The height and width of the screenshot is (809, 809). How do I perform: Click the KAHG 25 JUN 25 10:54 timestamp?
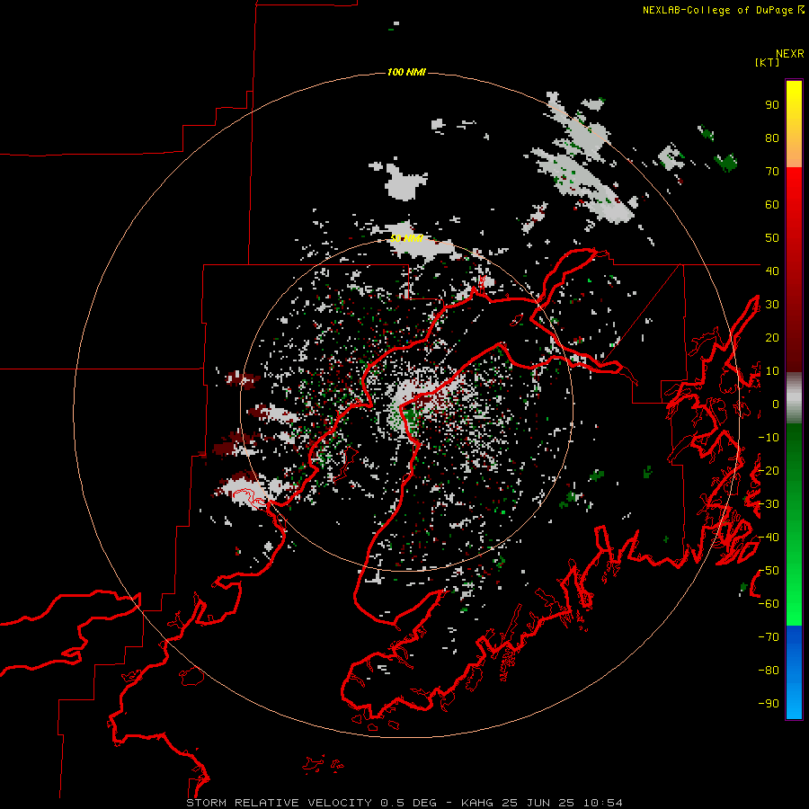(x=541, y=803)
